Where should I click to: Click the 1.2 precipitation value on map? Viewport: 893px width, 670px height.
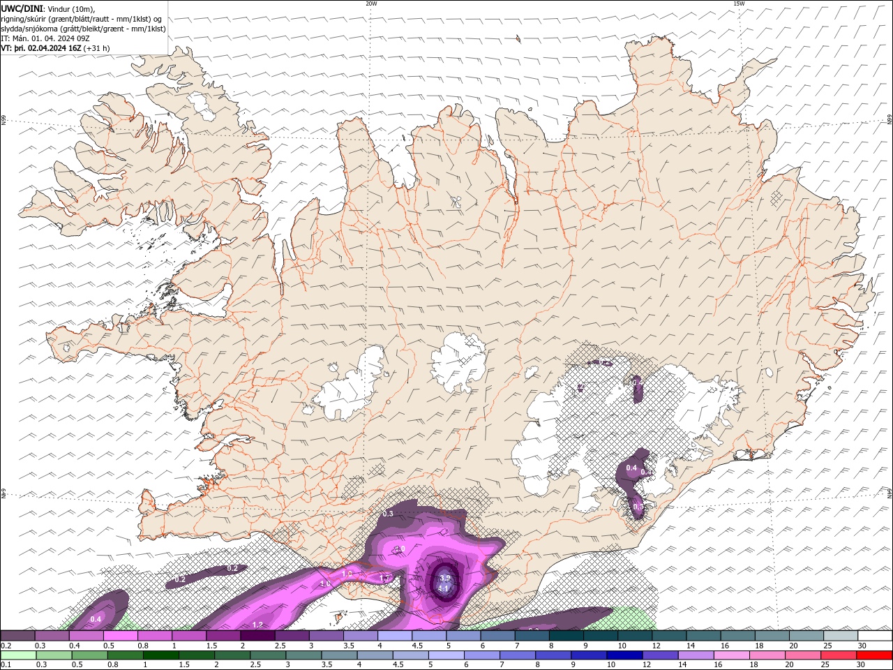257,625
